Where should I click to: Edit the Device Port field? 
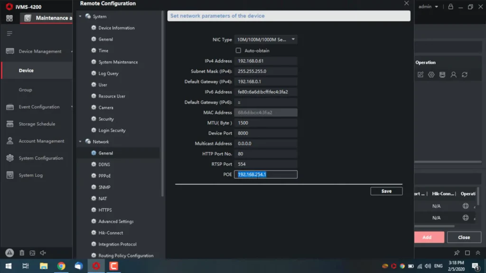pos(266,133)
